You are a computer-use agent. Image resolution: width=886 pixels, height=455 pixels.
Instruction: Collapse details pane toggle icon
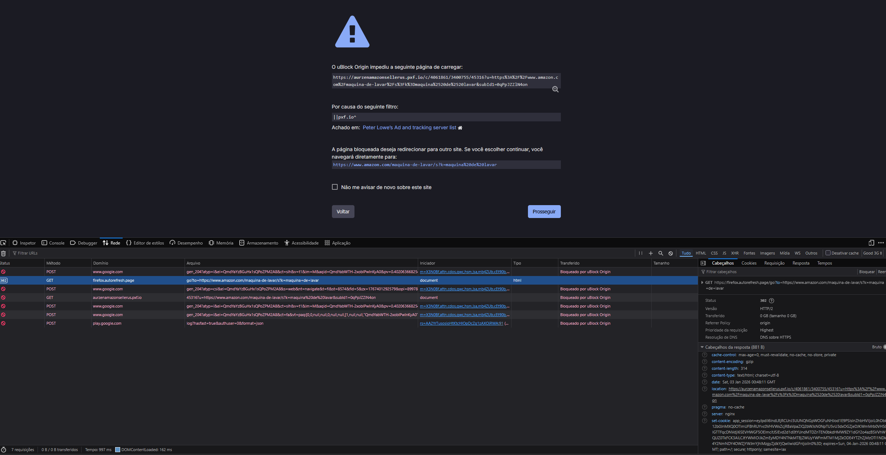tap(703, 263)
